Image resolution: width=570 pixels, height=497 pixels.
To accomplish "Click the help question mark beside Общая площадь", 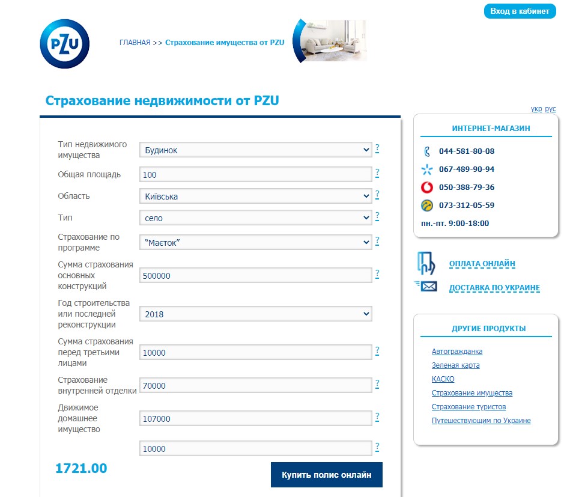I will tap(377, 173).
